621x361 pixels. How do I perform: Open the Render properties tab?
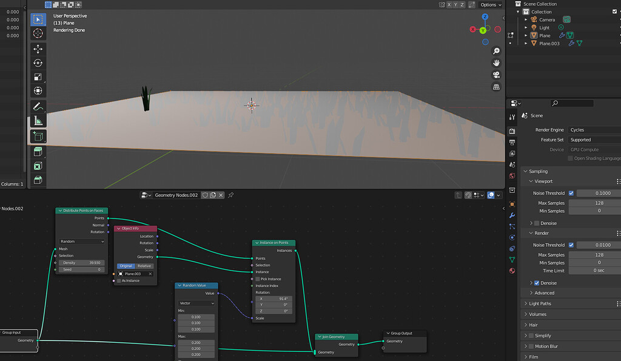click(x=512, y=131)
